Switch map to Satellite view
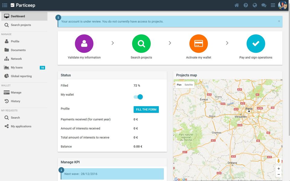 pos(188,85)
